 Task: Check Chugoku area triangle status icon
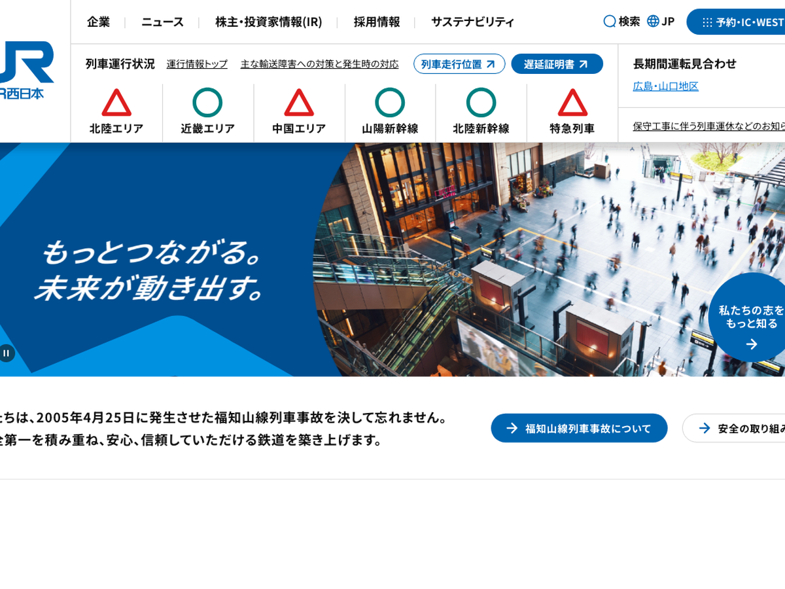[299, 103]
